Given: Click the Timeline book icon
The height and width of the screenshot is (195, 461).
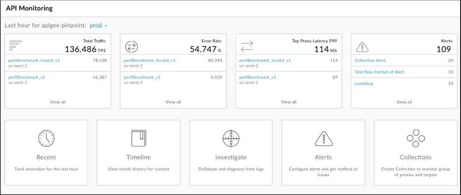Looking at the screenshot, I should coord(138,138).
